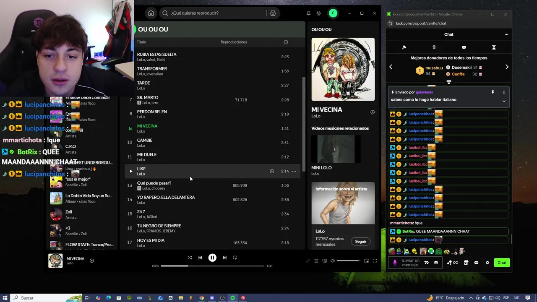The image size is (537, 302).
Task: Pause the current song
Action: click(x=212, y=258)
